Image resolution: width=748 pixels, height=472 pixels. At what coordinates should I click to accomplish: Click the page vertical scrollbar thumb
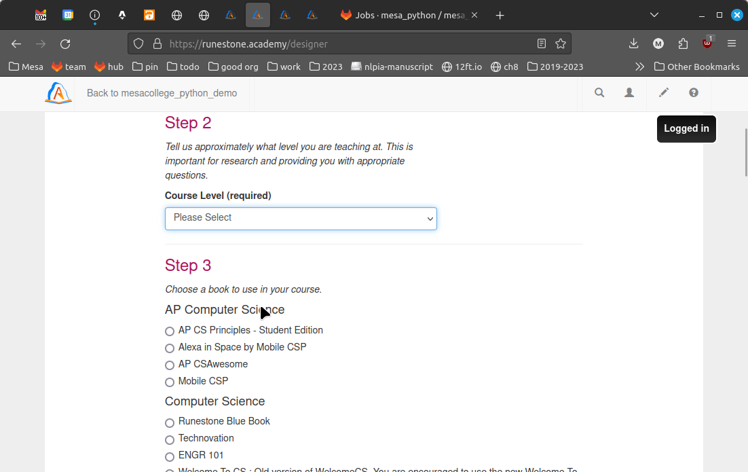tap(745, 153)
